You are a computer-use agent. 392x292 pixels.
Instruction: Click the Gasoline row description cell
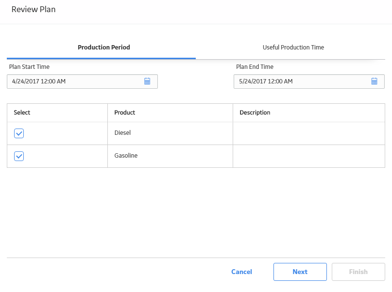(309, 156)
